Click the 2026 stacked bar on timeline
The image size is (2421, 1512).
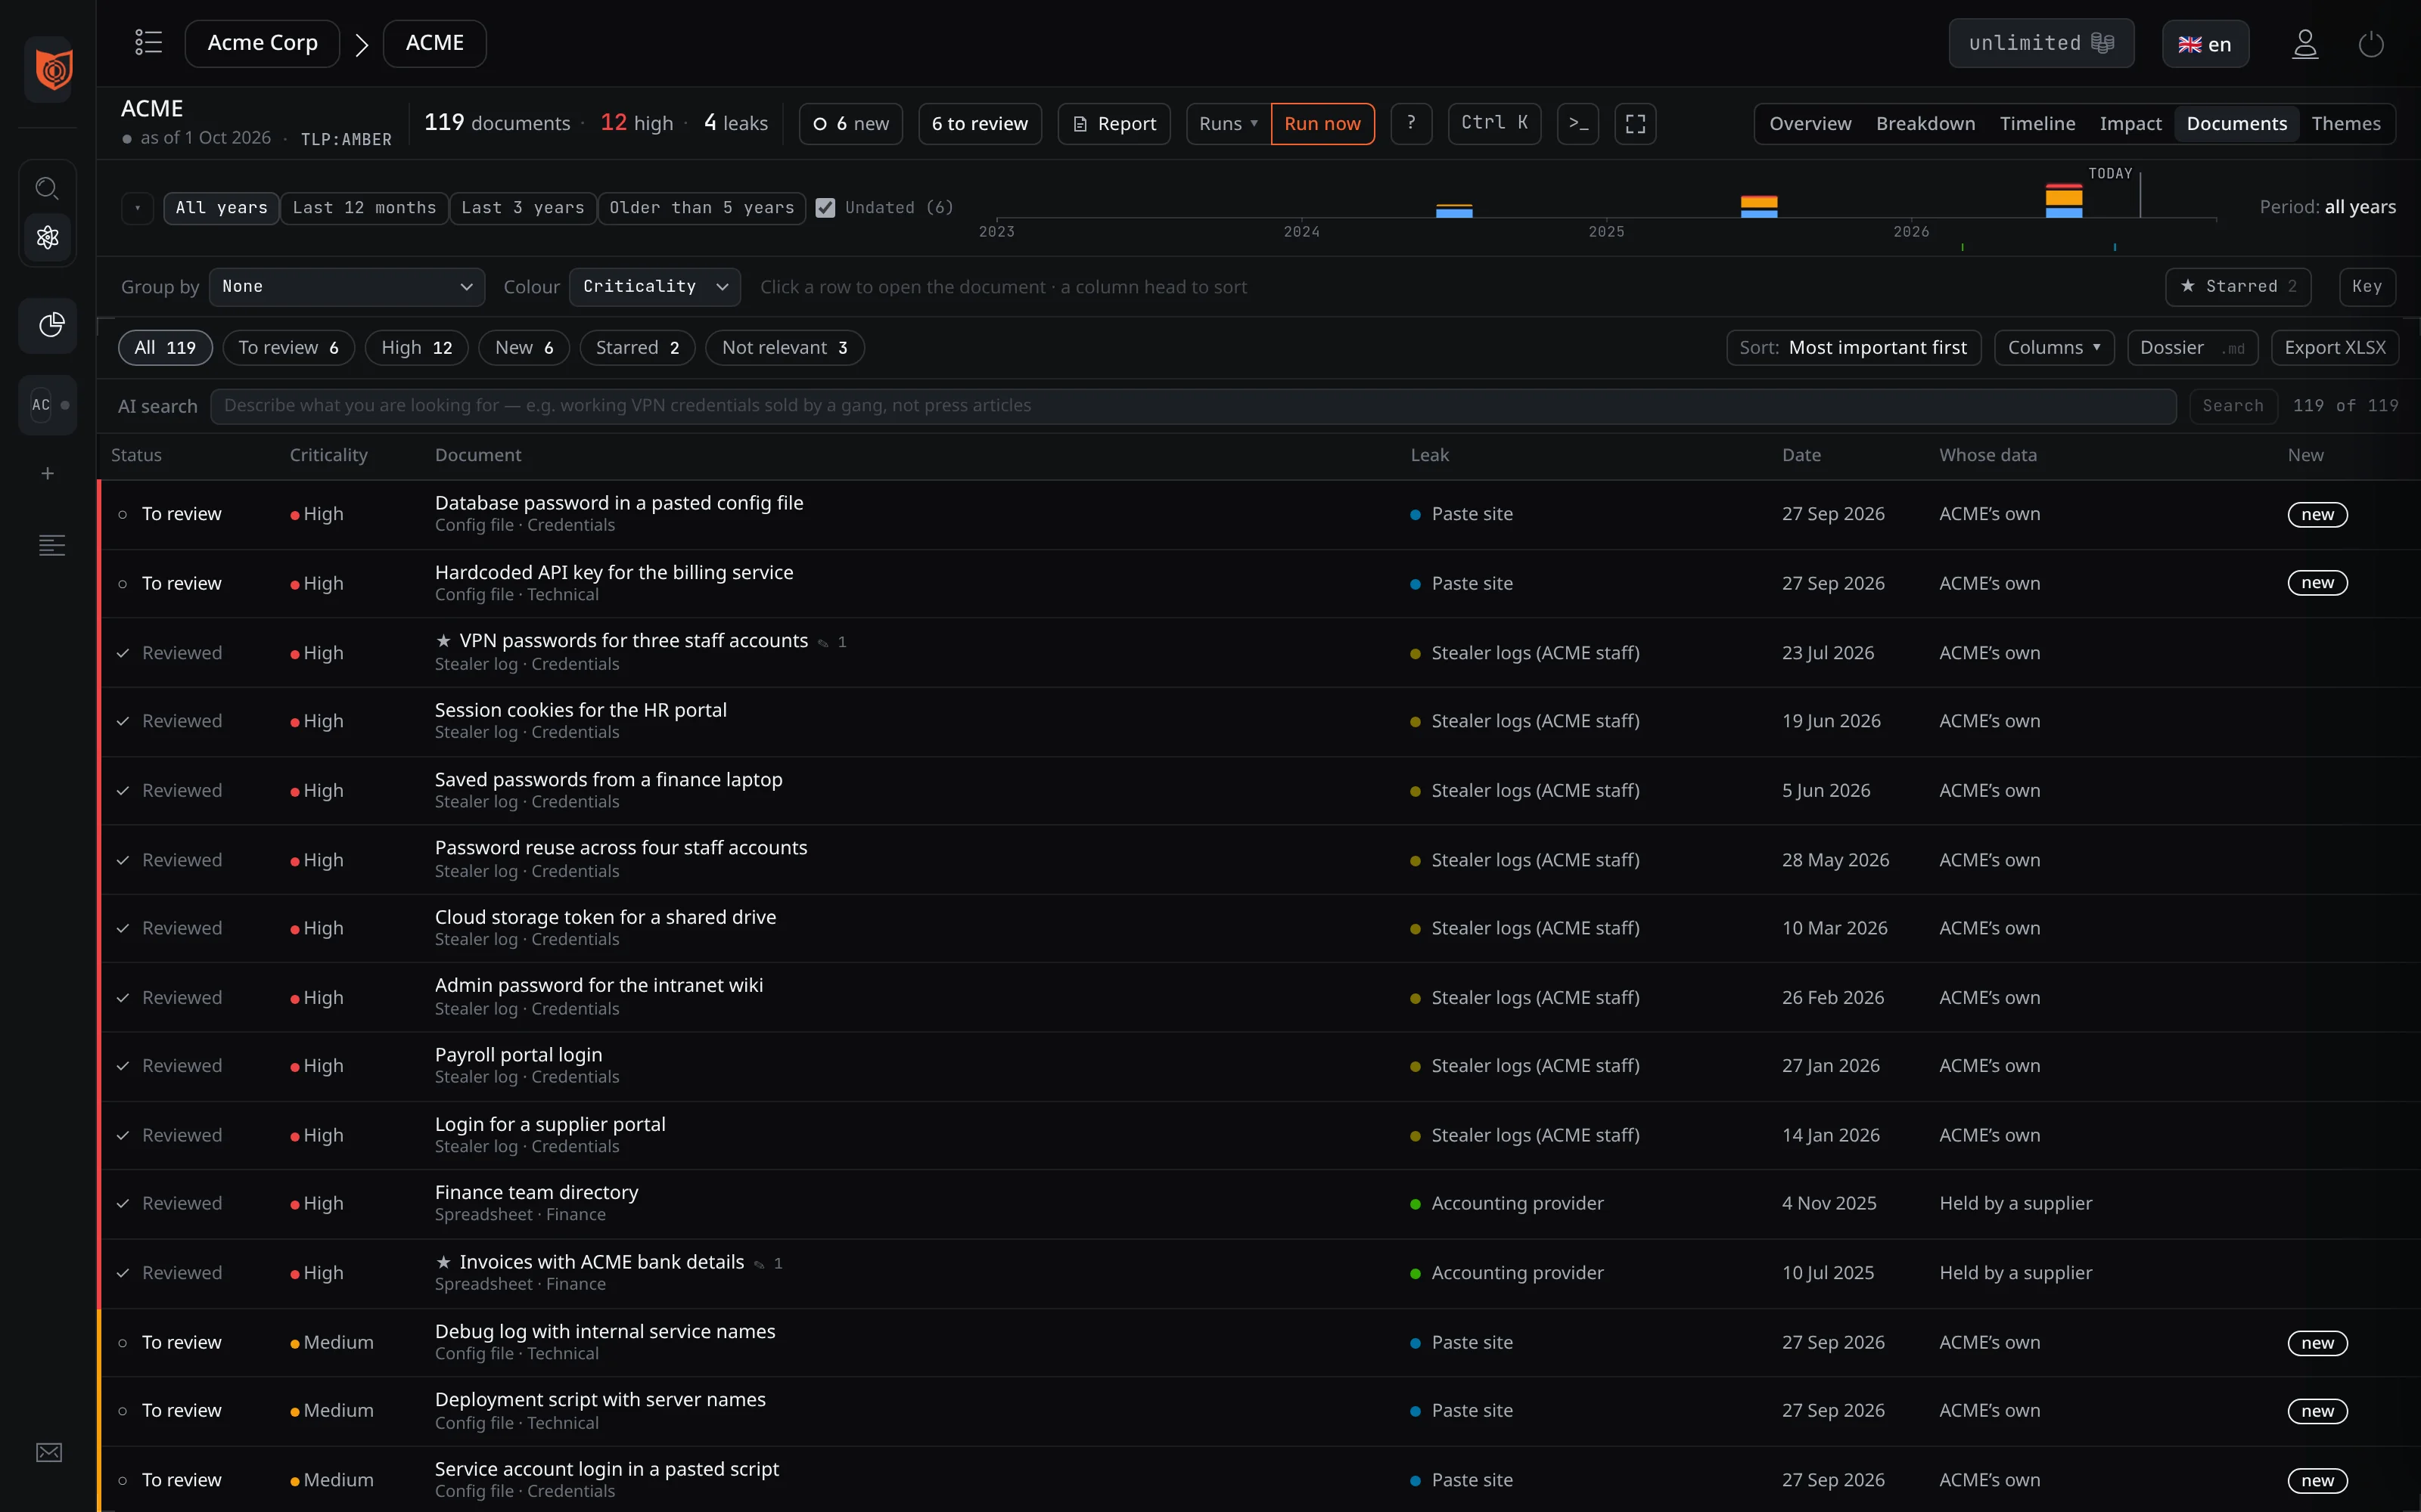point(2064,200)
